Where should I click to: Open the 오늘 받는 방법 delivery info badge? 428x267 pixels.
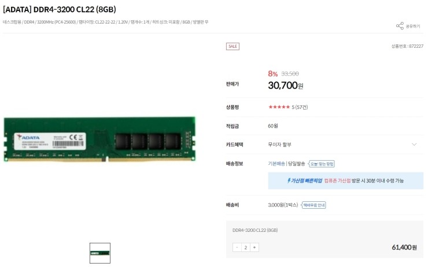click(x=321, y=164)
